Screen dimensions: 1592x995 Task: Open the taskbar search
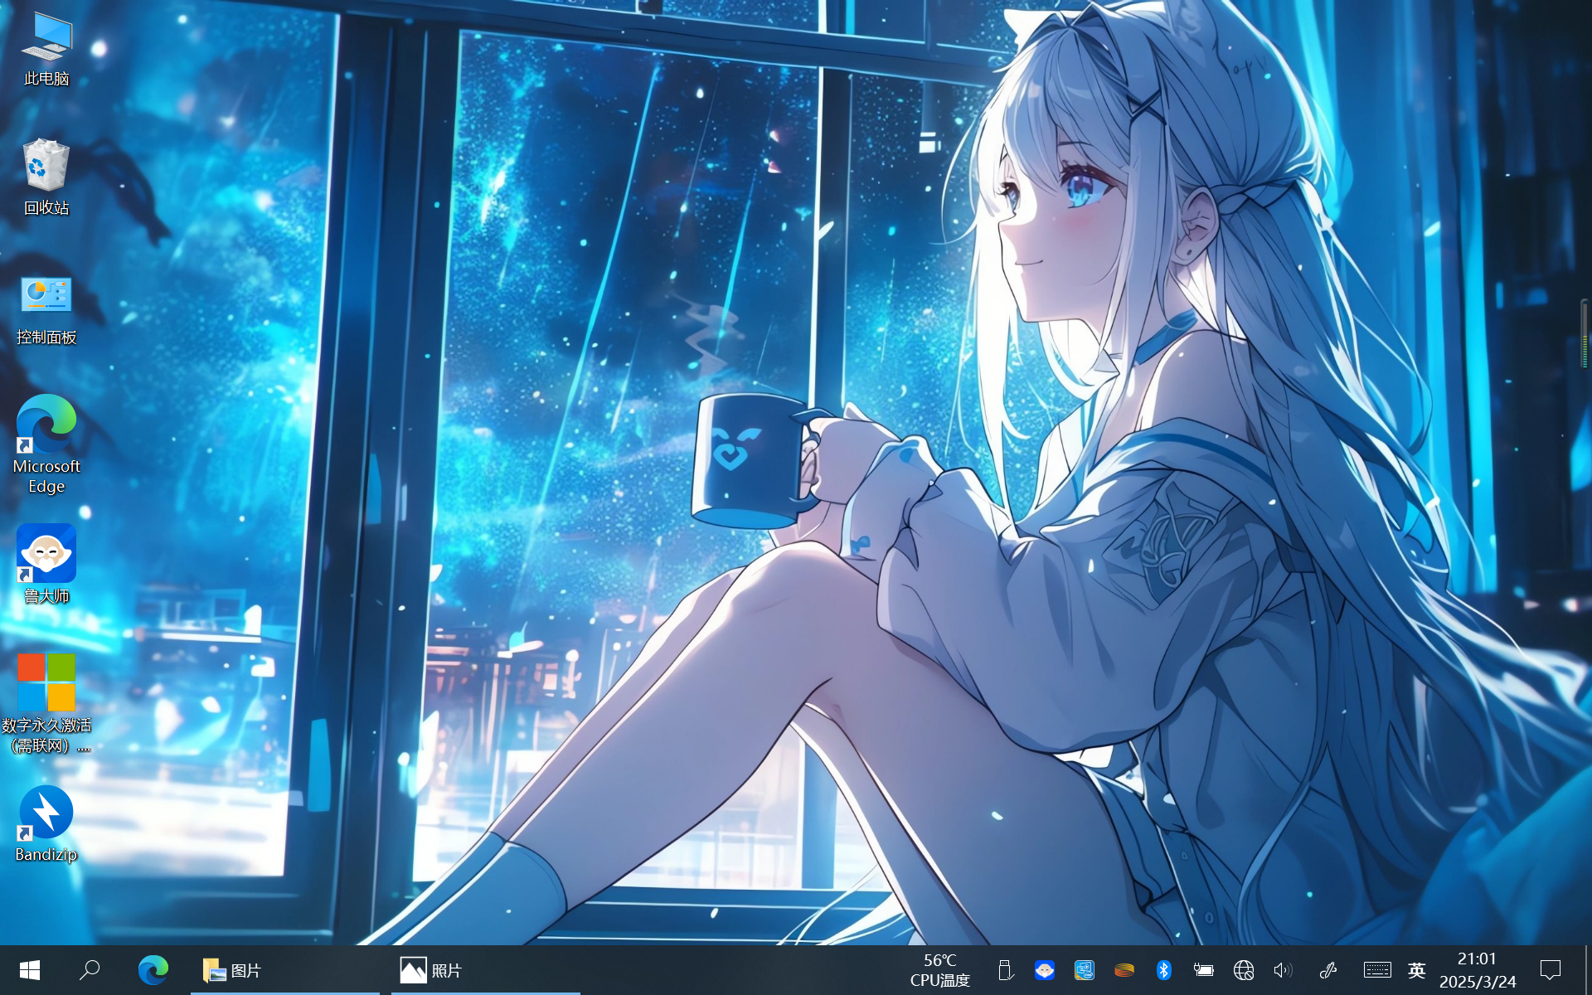click(x=90, y=969)
